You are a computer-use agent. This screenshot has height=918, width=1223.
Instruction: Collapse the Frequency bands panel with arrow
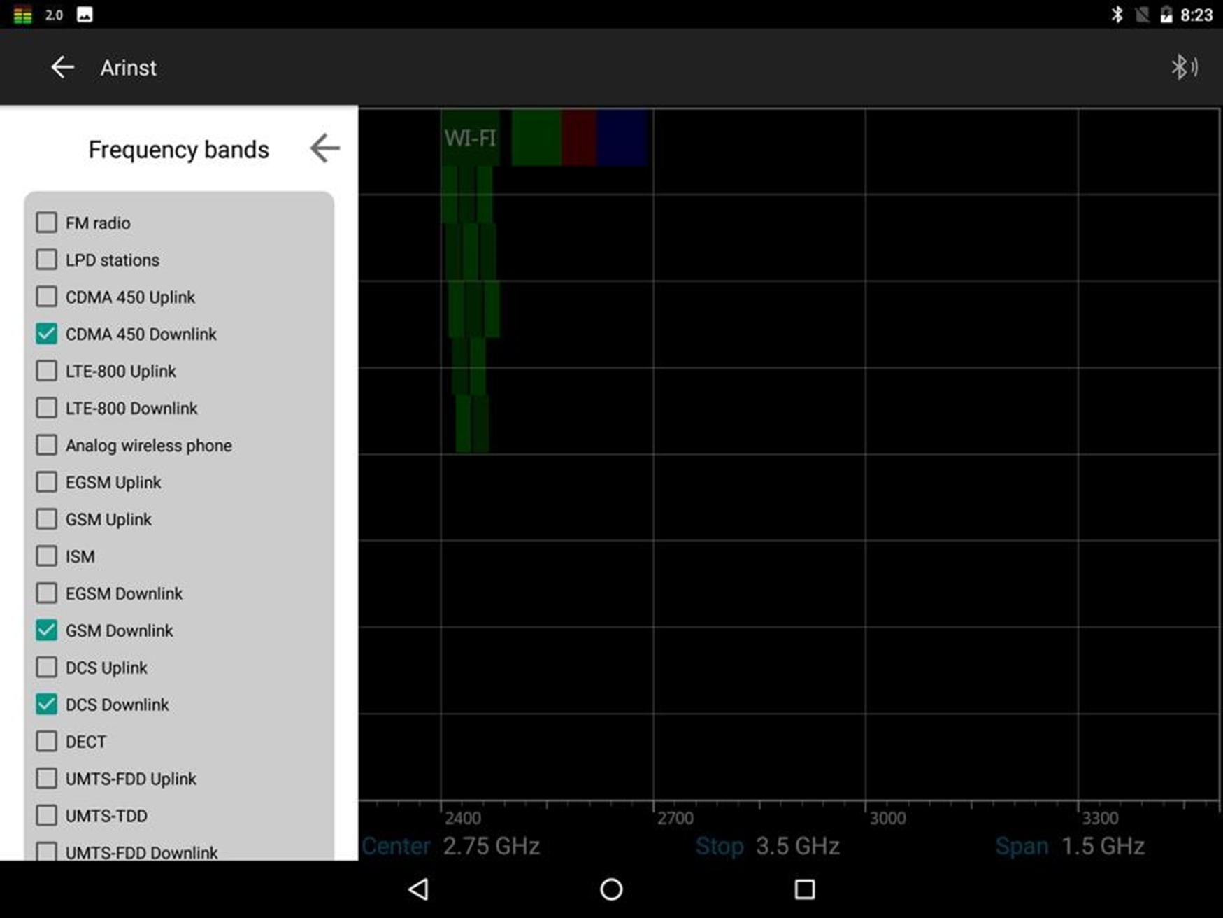click(x=324, y=148)
